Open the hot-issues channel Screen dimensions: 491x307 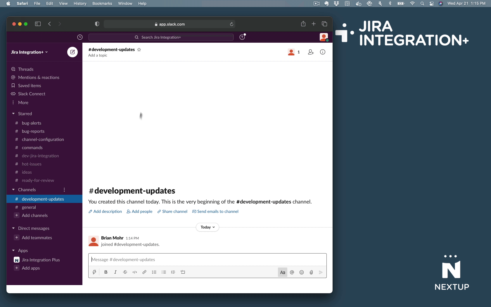click(x=32, y=164)
